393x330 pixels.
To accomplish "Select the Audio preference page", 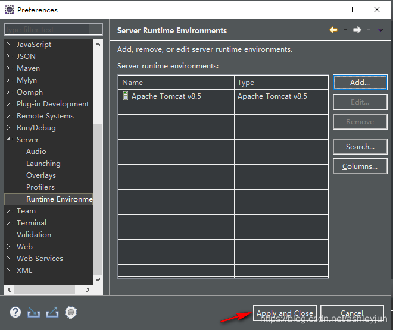I will click(36, 152).
